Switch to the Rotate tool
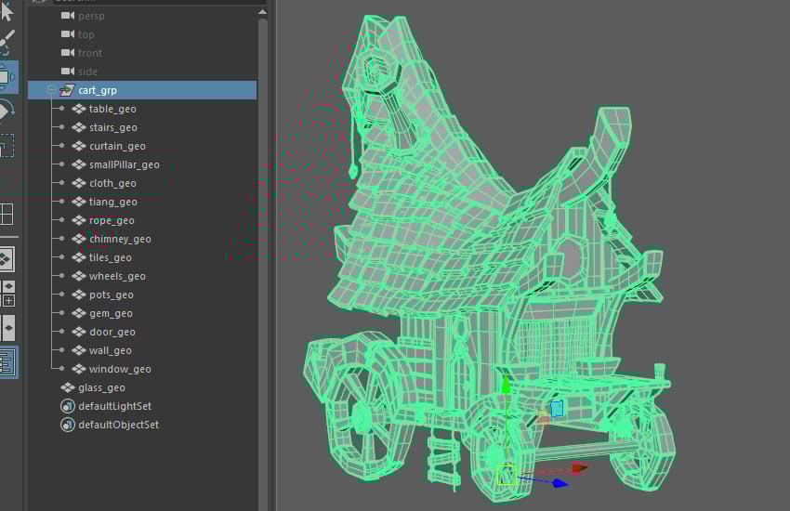The width and height of the screenshot is (790, 511). (7, 111)
